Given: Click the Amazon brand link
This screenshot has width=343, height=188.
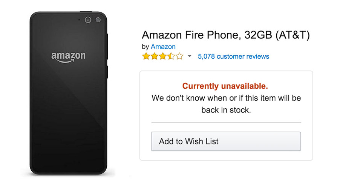Looking at the screenshot, I should [163, 47].
